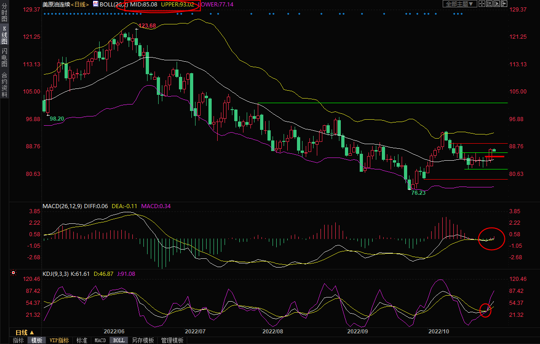Click the exit-arrow panel icon at top right

click(504, 4)
